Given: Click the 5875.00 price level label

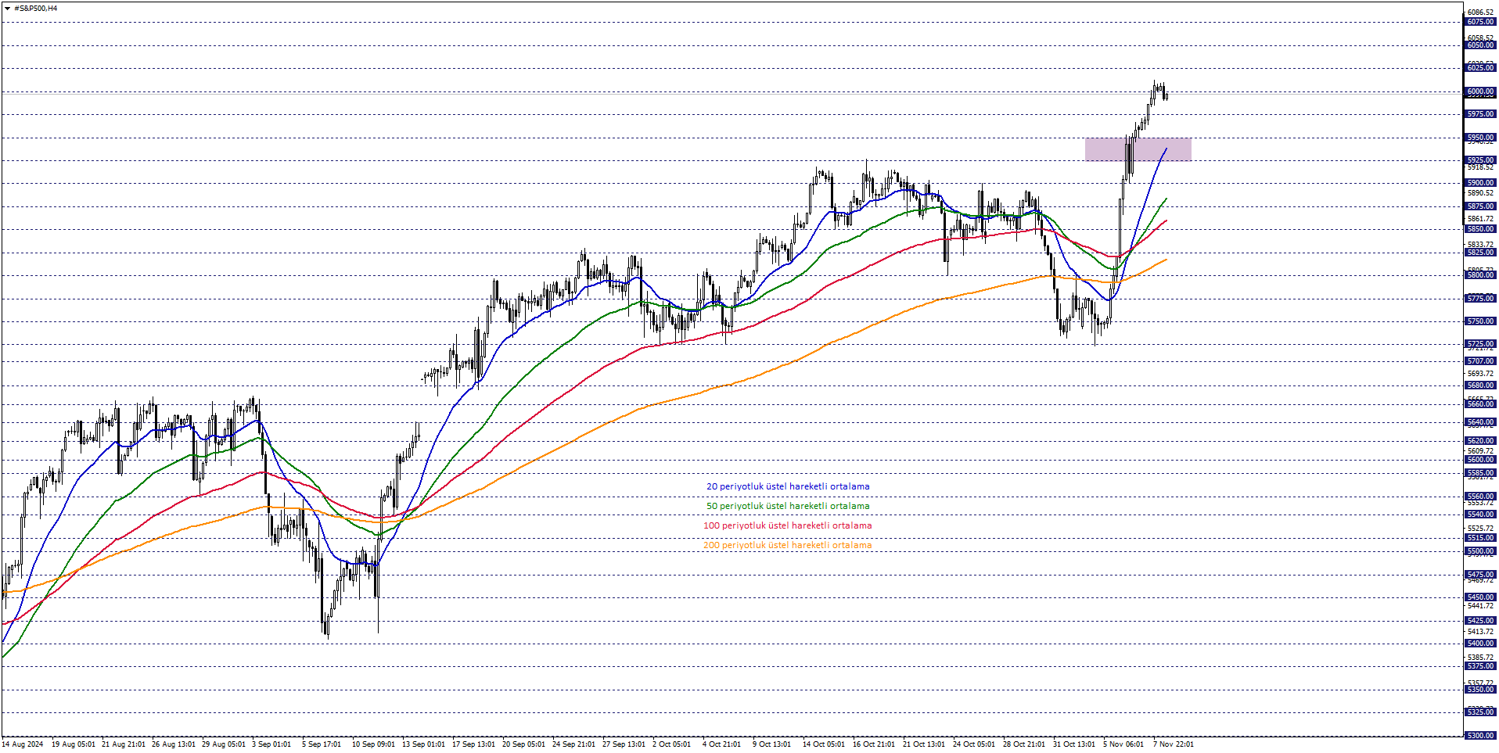Looking at the screenshot, I should [1480, 206].
